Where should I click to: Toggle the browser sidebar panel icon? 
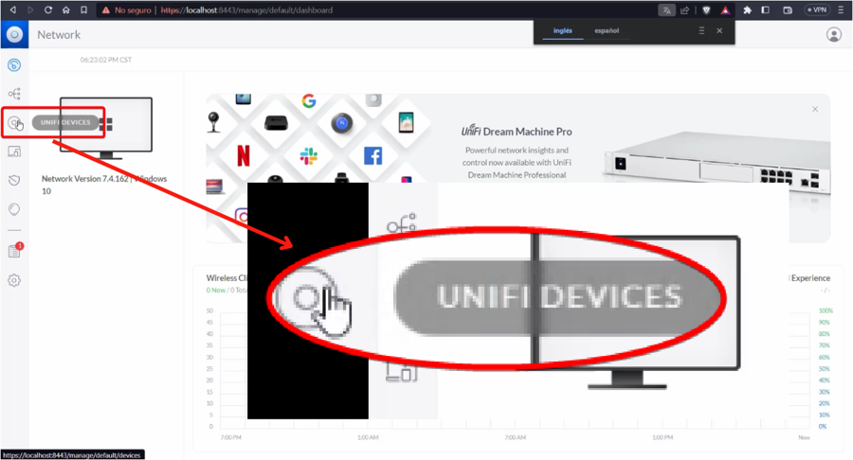click(x=766, y=10)
